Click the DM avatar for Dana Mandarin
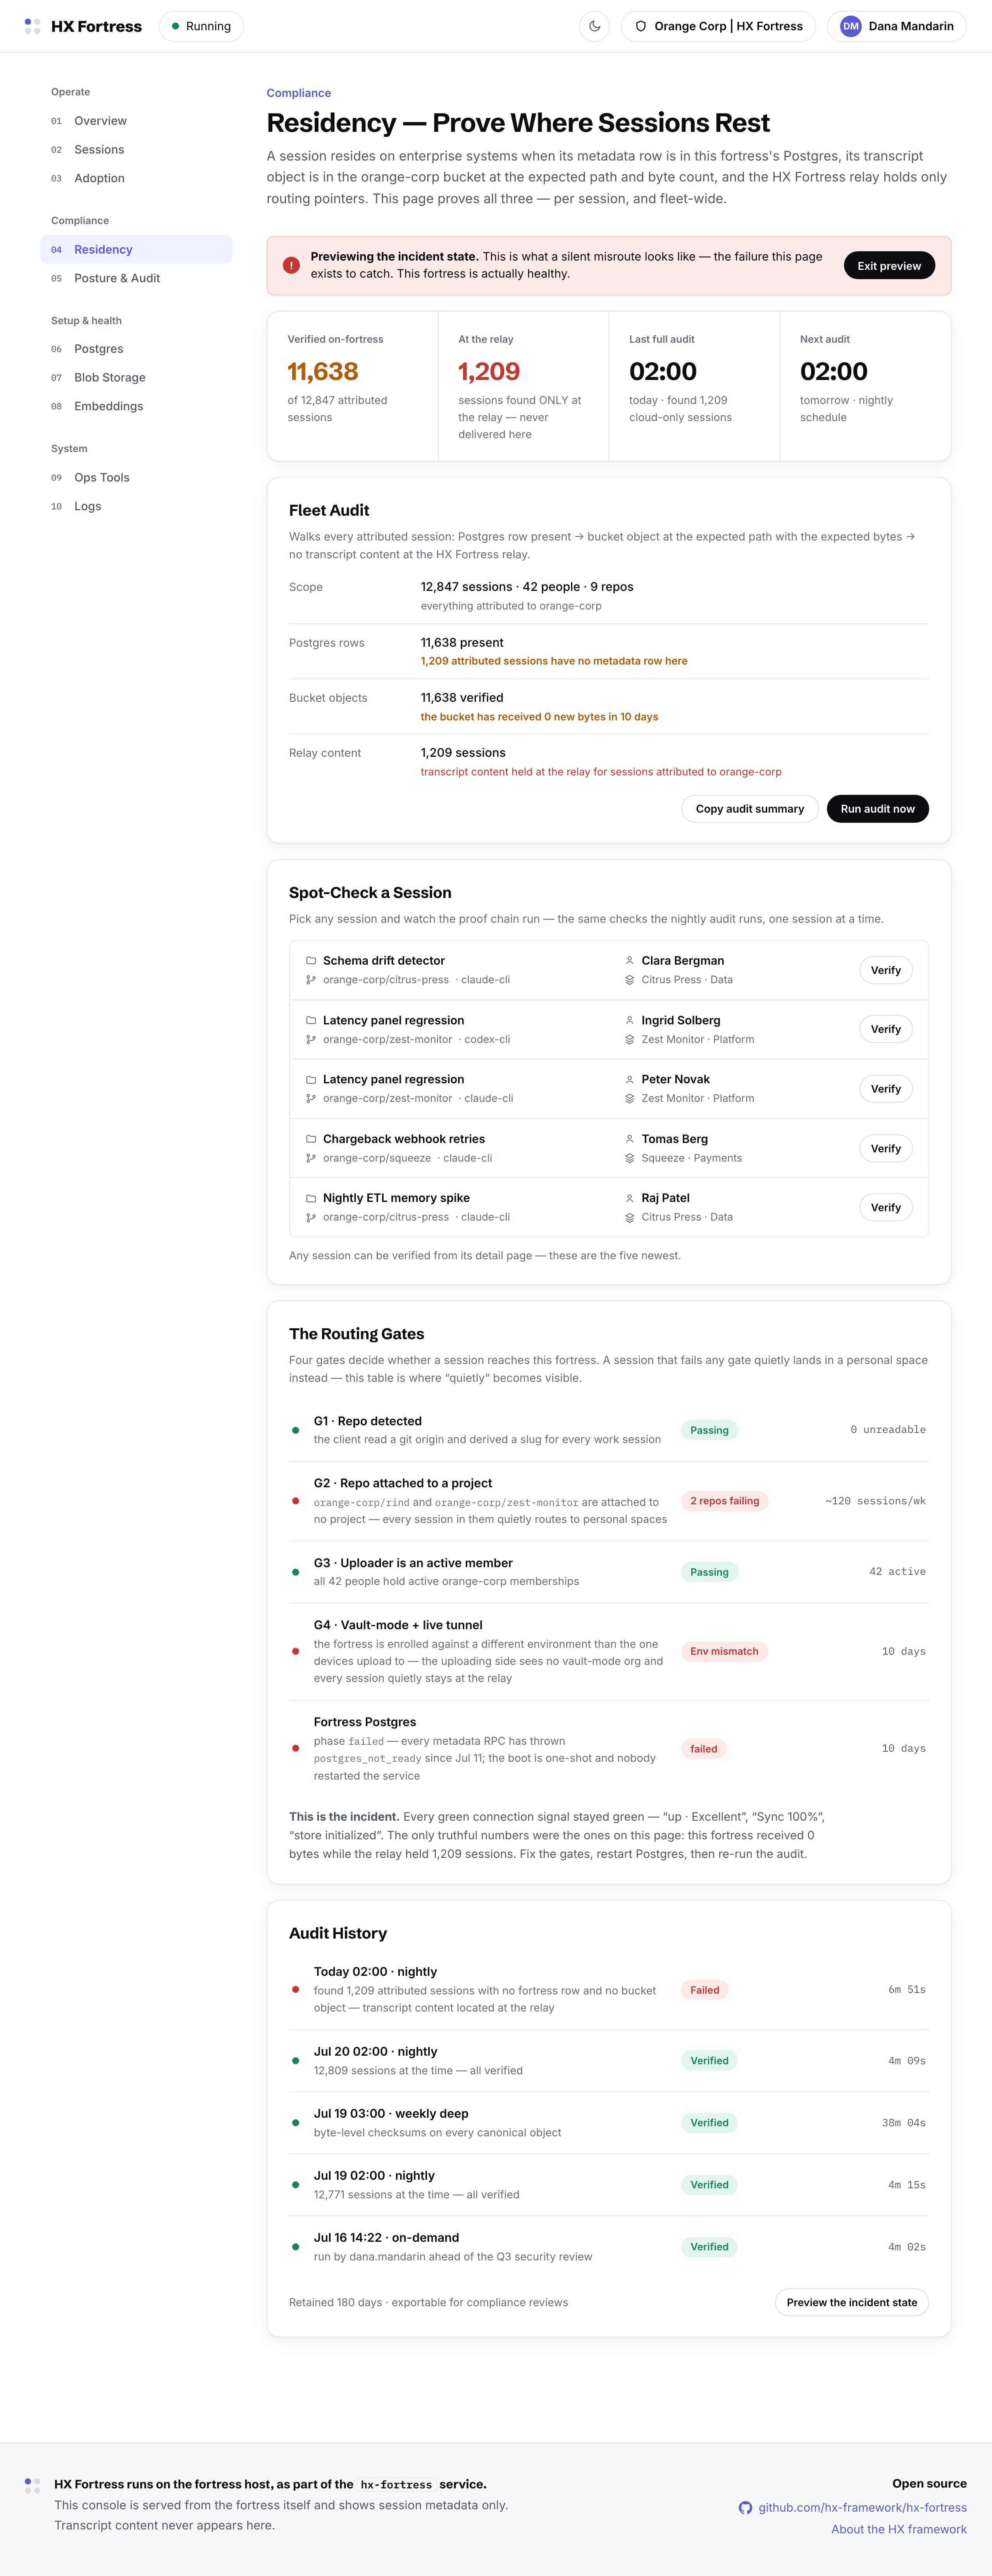 coord(850,26)
